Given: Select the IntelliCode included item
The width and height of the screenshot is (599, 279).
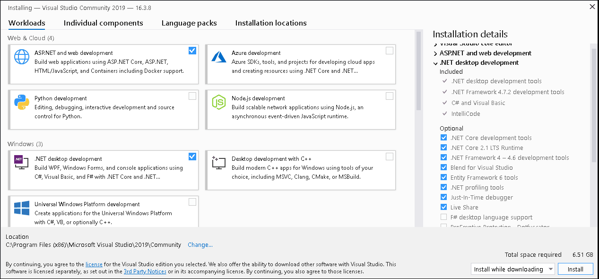Looking at the screenshot, I should click(466, 113).
